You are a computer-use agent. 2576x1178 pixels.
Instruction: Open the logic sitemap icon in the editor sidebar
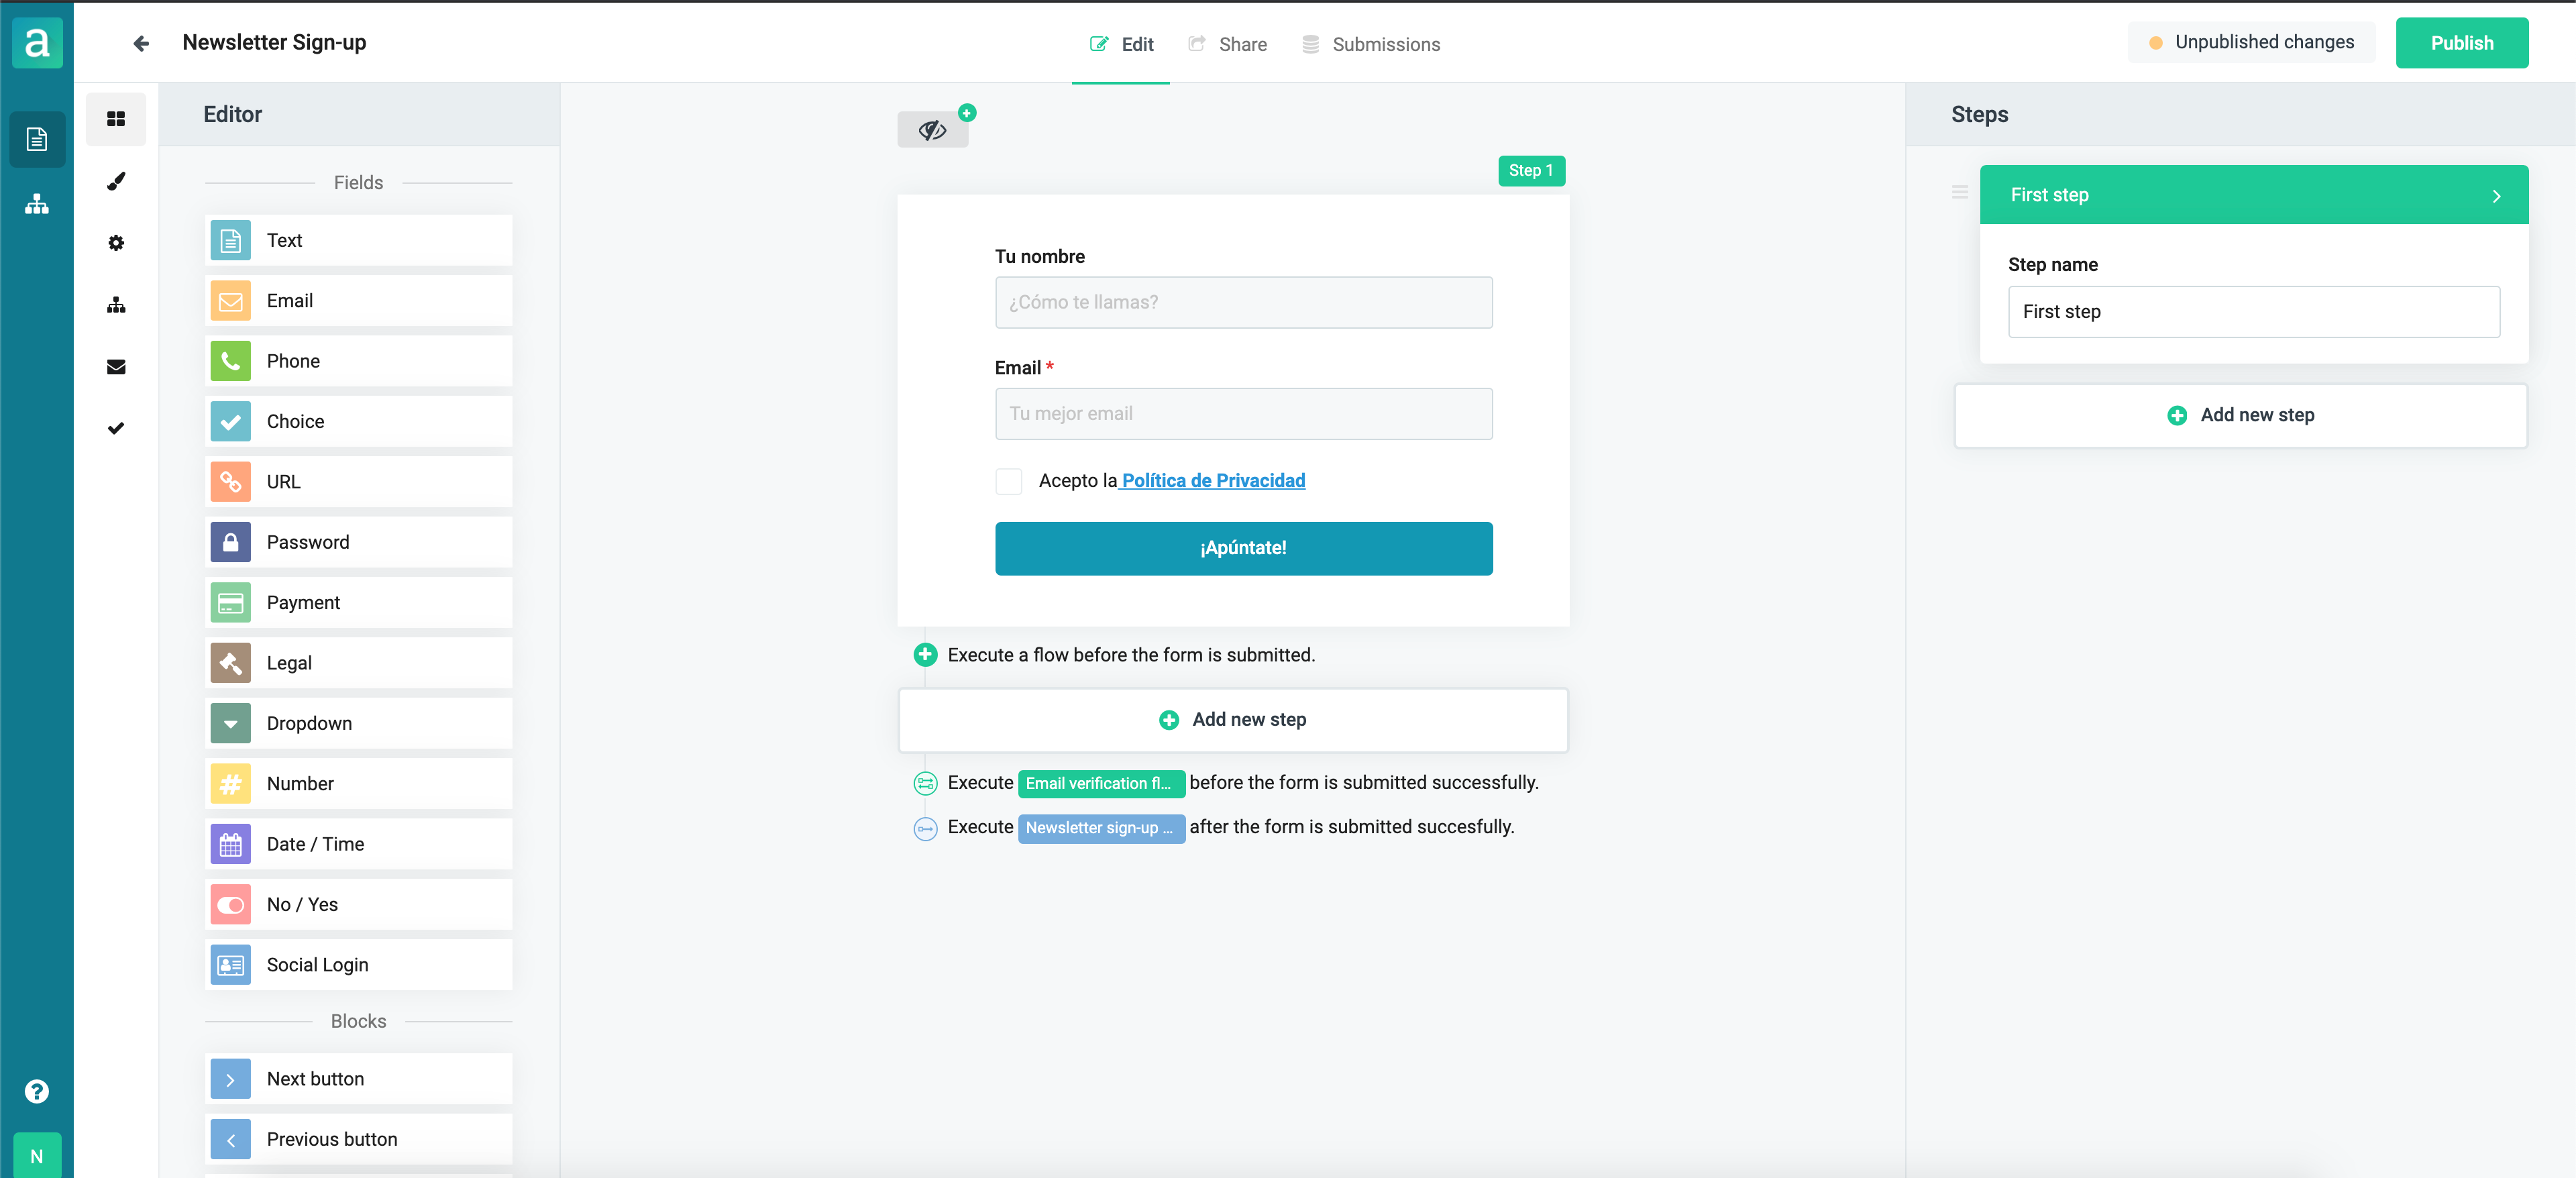pyautogui.click(x=116, y=305)
